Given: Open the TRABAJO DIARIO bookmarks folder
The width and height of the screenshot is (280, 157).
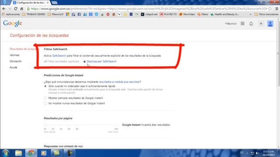Looking at the screenshot, I should click(x=34, y=14).
